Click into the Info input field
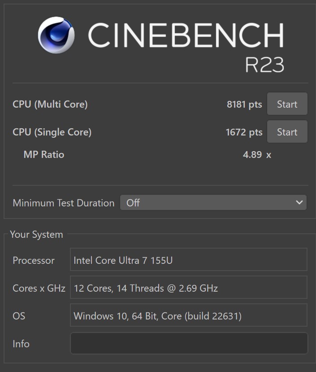This screenshot has height=372, width=316. [189, 343]
